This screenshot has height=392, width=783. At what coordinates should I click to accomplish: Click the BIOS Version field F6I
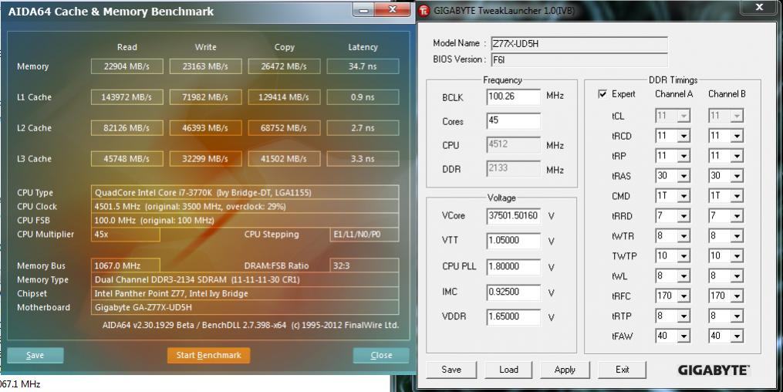(x=579, y=59)
